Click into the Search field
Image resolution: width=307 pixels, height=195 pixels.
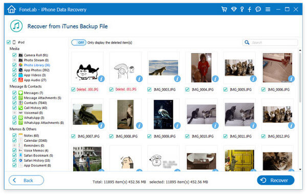tap(270, 42)
